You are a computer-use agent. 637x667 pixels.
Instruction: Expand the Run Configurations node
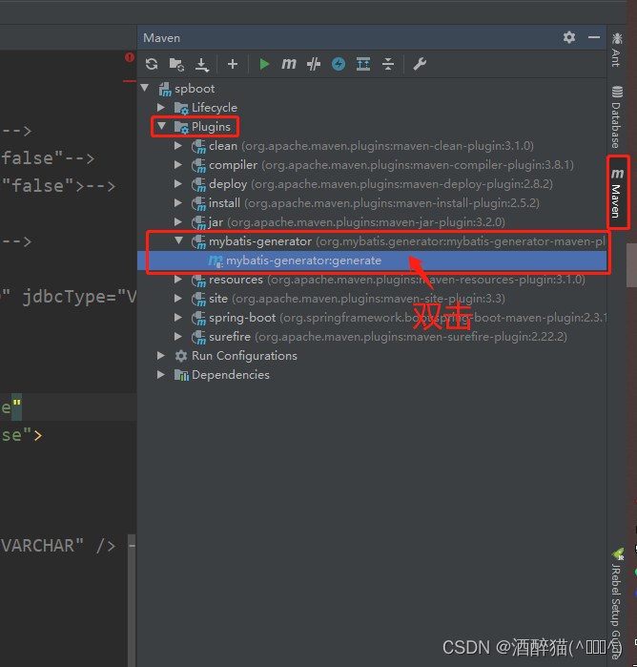pyautogui.click(x=161, y=355)
